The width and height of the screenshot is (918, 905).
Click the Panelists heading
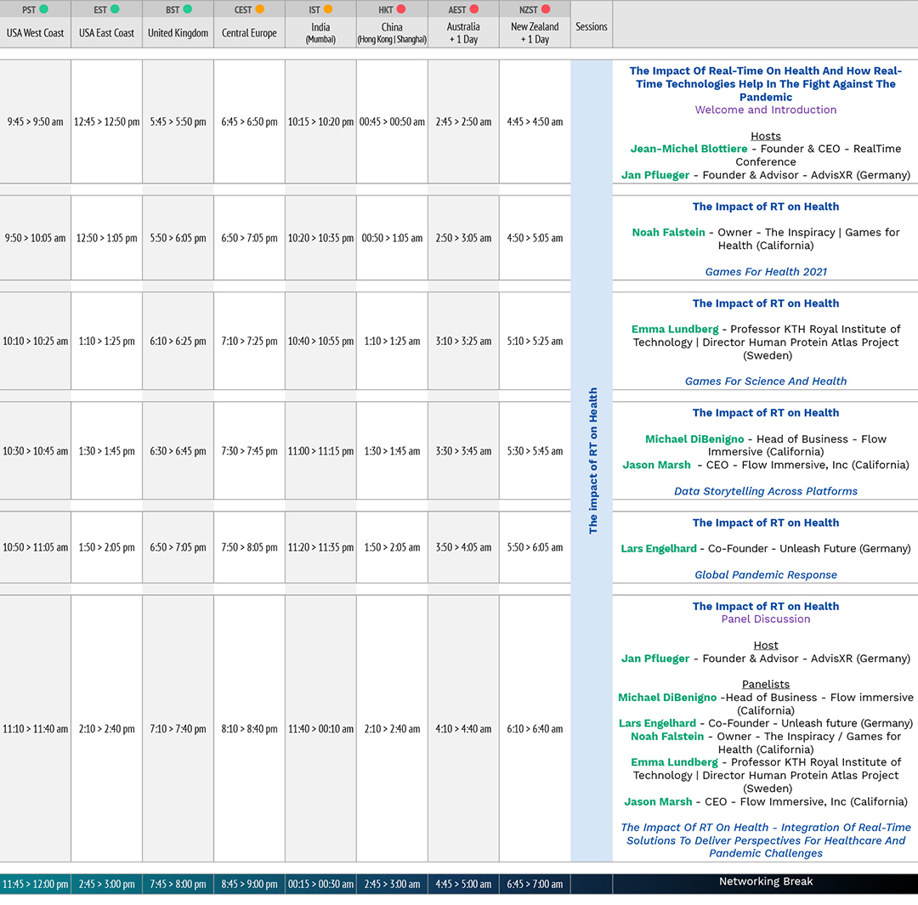(766, 684)
